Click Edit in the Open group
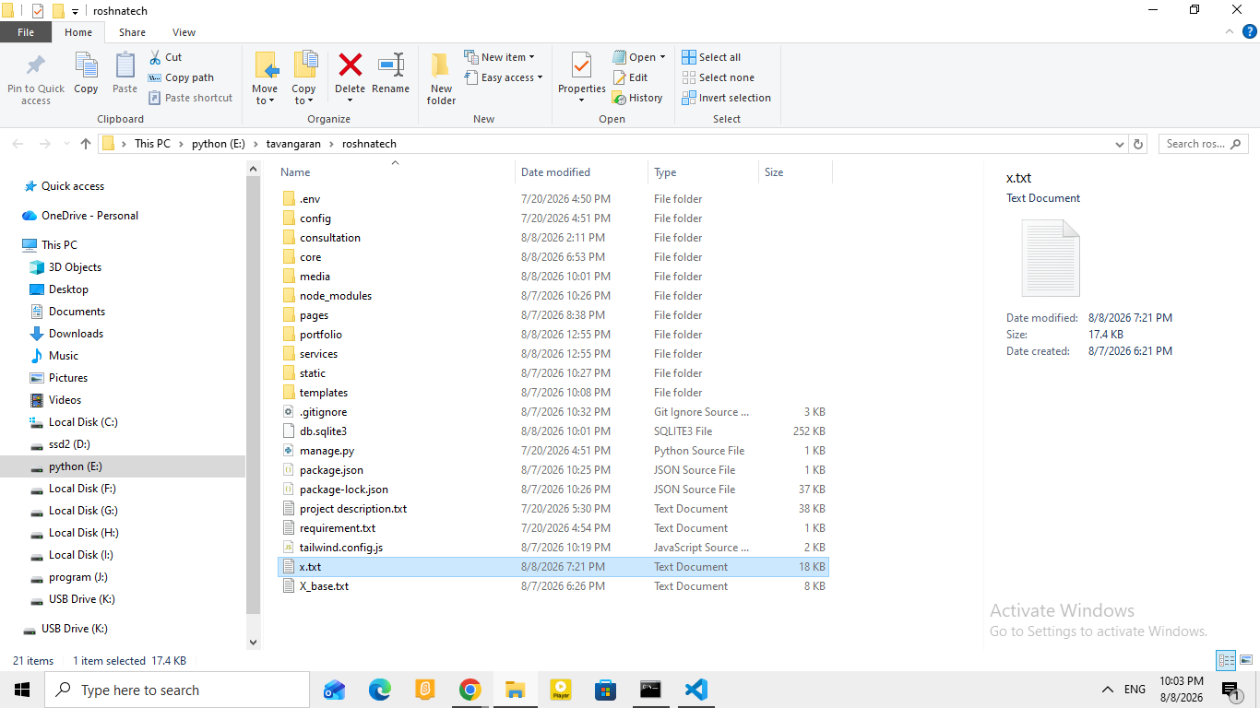Image resolution: width=1260 pixels, height=708 pixels. click(630, 77)
